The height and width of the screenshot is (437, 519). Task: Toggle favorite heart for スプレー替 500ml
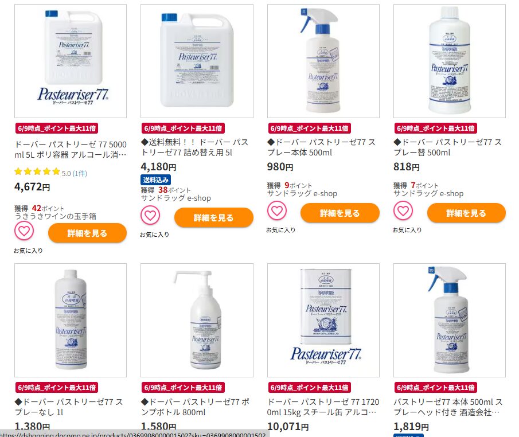[x=403, y=210]
